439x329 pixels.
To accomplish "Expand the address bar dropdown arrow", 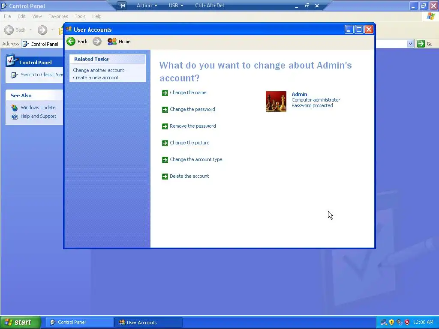I will 410,44.
